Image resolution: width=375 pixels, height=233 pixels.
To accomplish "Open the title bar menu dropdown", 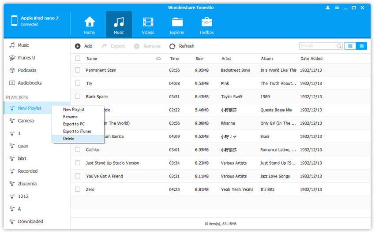I will [x=337, y=8].
